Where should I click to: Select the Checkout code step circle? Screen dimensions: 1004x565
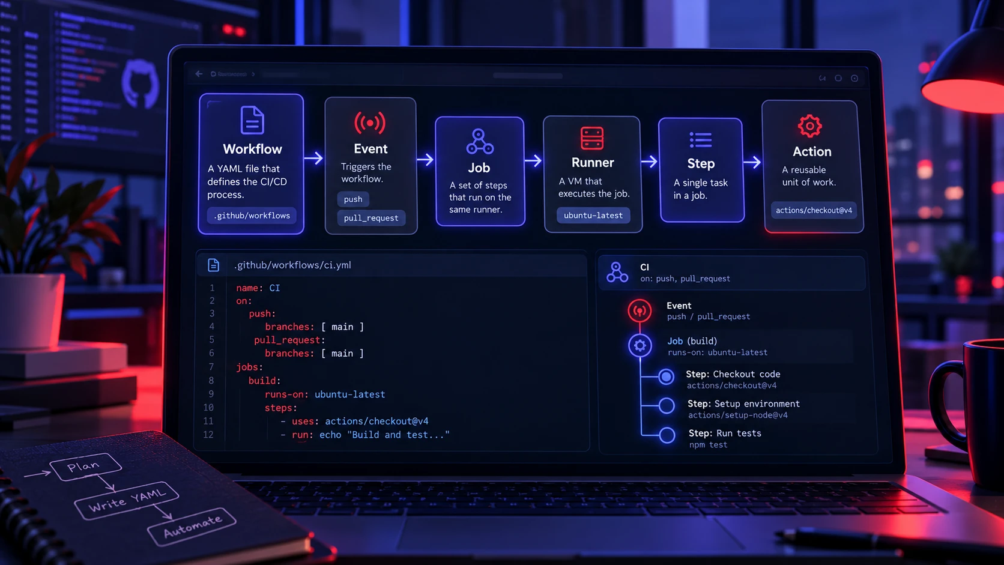(666, 376)
